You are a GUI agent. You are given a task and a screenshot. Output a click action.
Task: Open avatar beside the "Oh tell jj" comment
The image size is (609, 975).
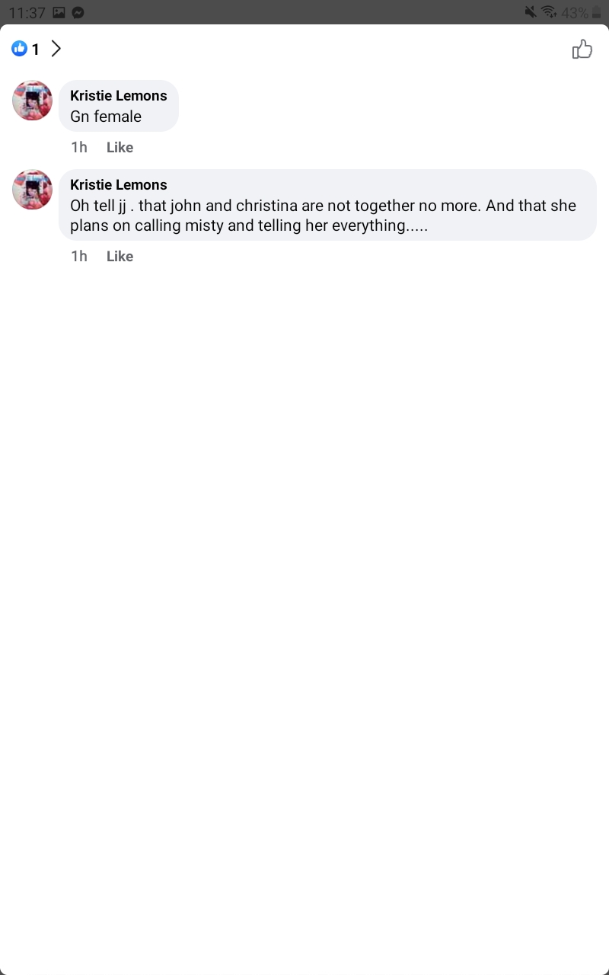pos(32,190)
